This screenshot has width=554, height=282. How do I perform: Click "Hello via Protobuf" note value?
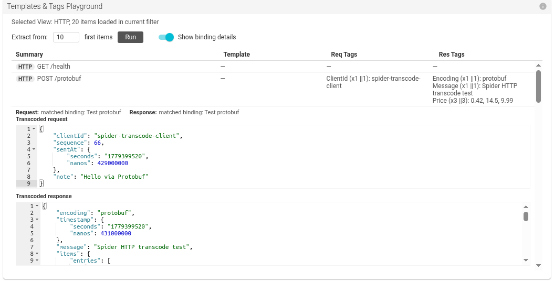point(114,177)
